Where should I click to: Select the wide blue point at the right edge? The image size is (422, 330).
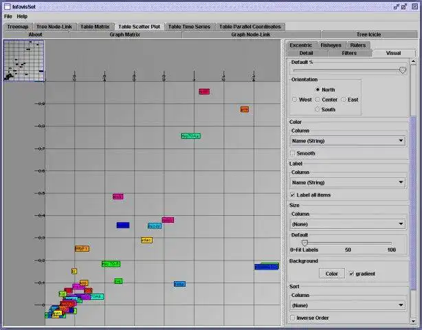coord(267,267)
